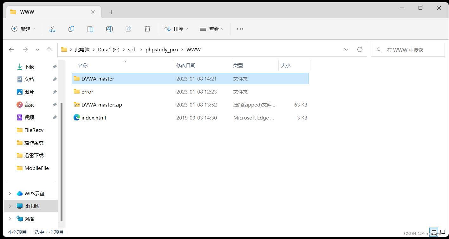Click the 在 WWW 中搜索 search box
449x239 pixels.
coord(408,50)
